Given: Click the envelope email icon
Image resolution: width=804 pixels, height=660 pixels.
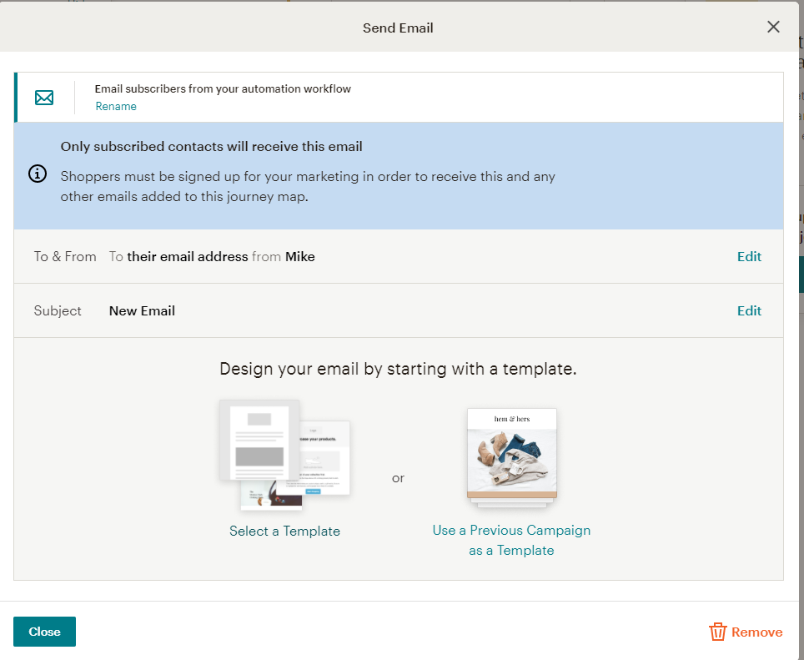Looking at the screenshot, I should (44, 98).
